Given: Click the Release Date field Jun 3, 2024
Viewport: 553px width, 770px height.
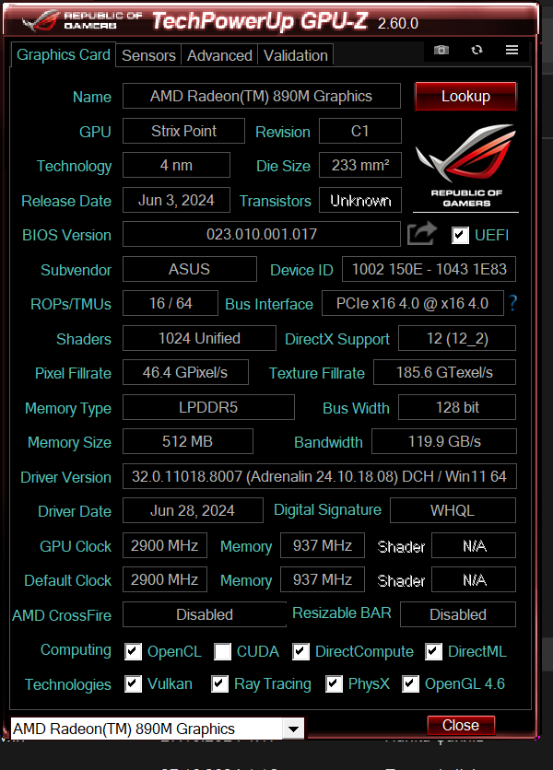Looking at the screenshot, I should pos(176,201).
